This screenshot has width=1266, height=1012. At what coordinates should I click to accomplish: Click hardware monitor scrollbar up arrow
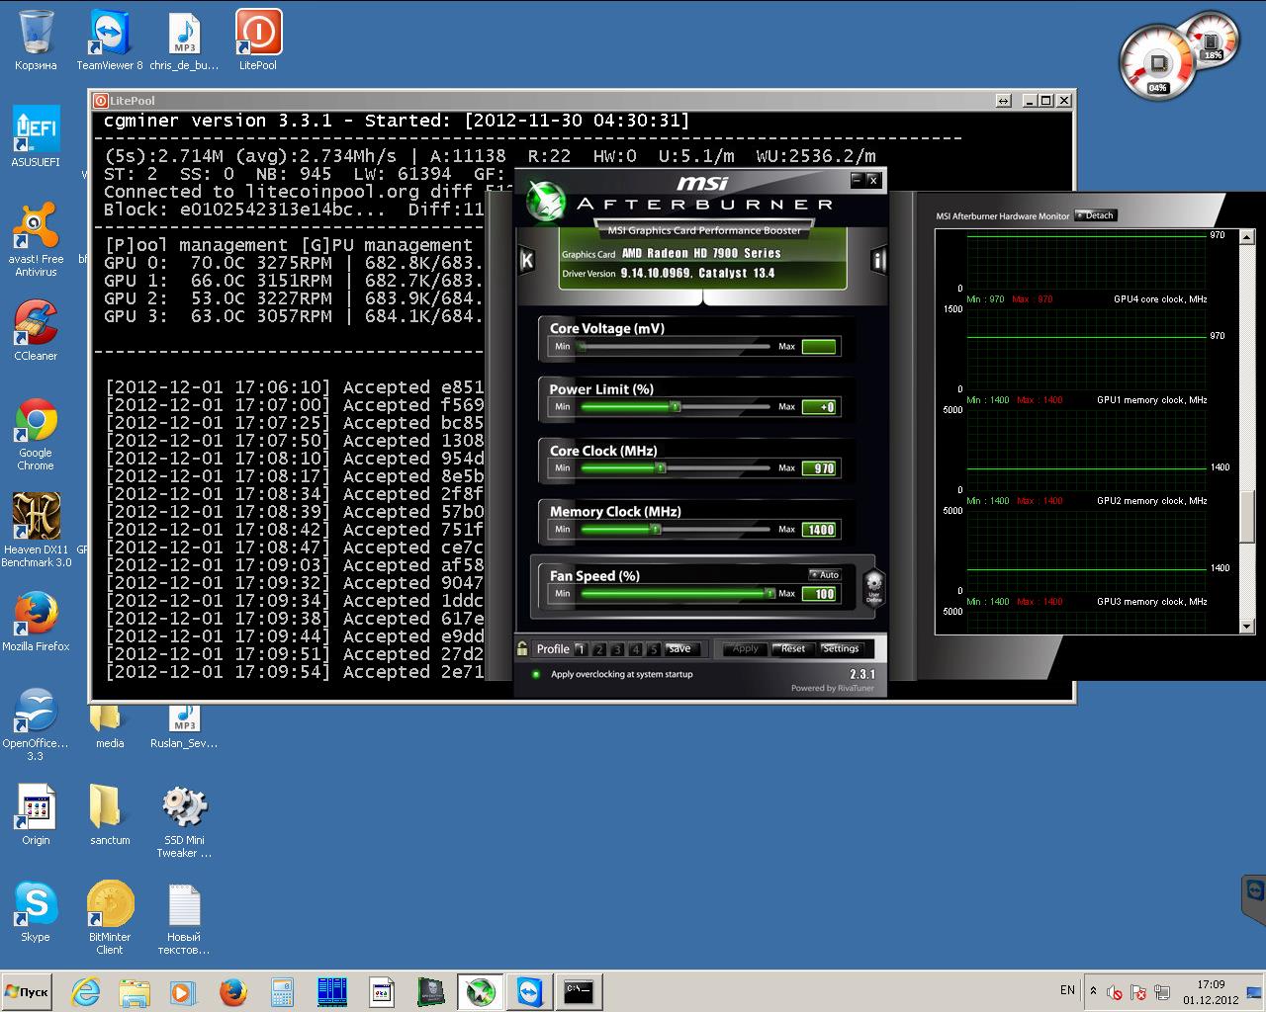(1246, 237)
